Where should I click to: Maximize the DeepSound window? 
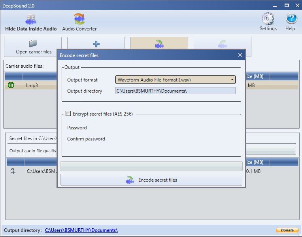(287, 6)
